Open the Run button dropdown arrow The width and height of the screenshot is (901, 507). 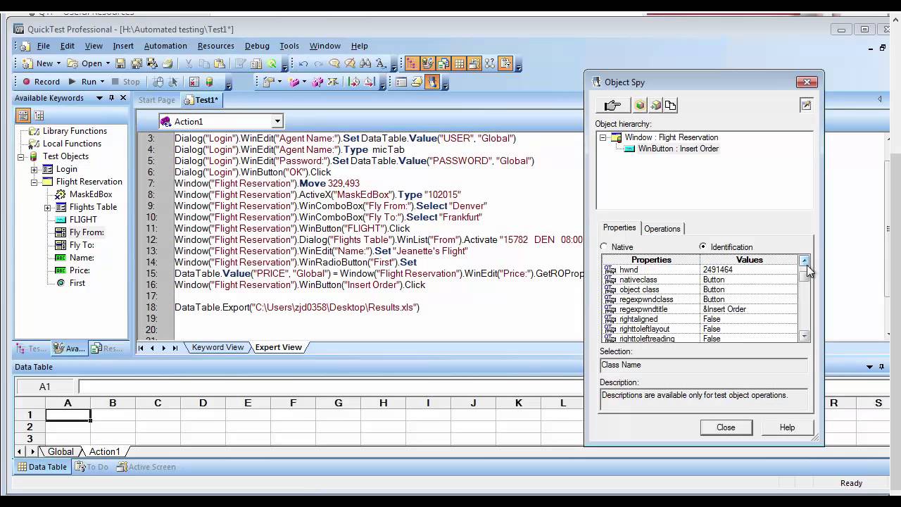click(x=102, y=82)
